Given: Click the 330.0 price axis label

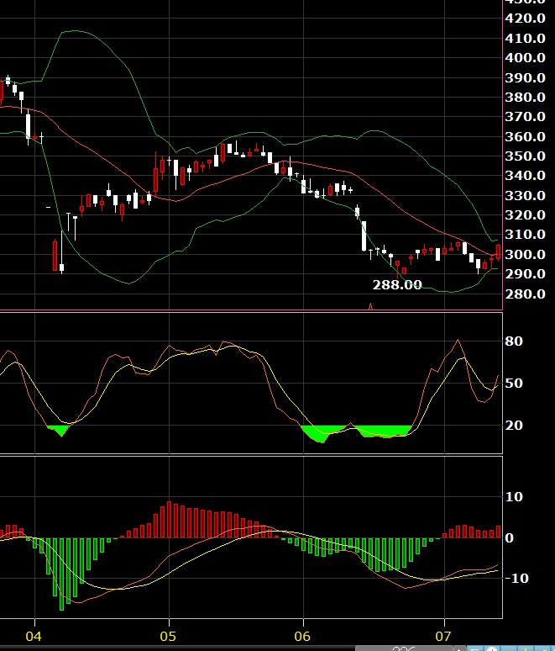Looking at the screenshot, I should click(x=525, y=195).
